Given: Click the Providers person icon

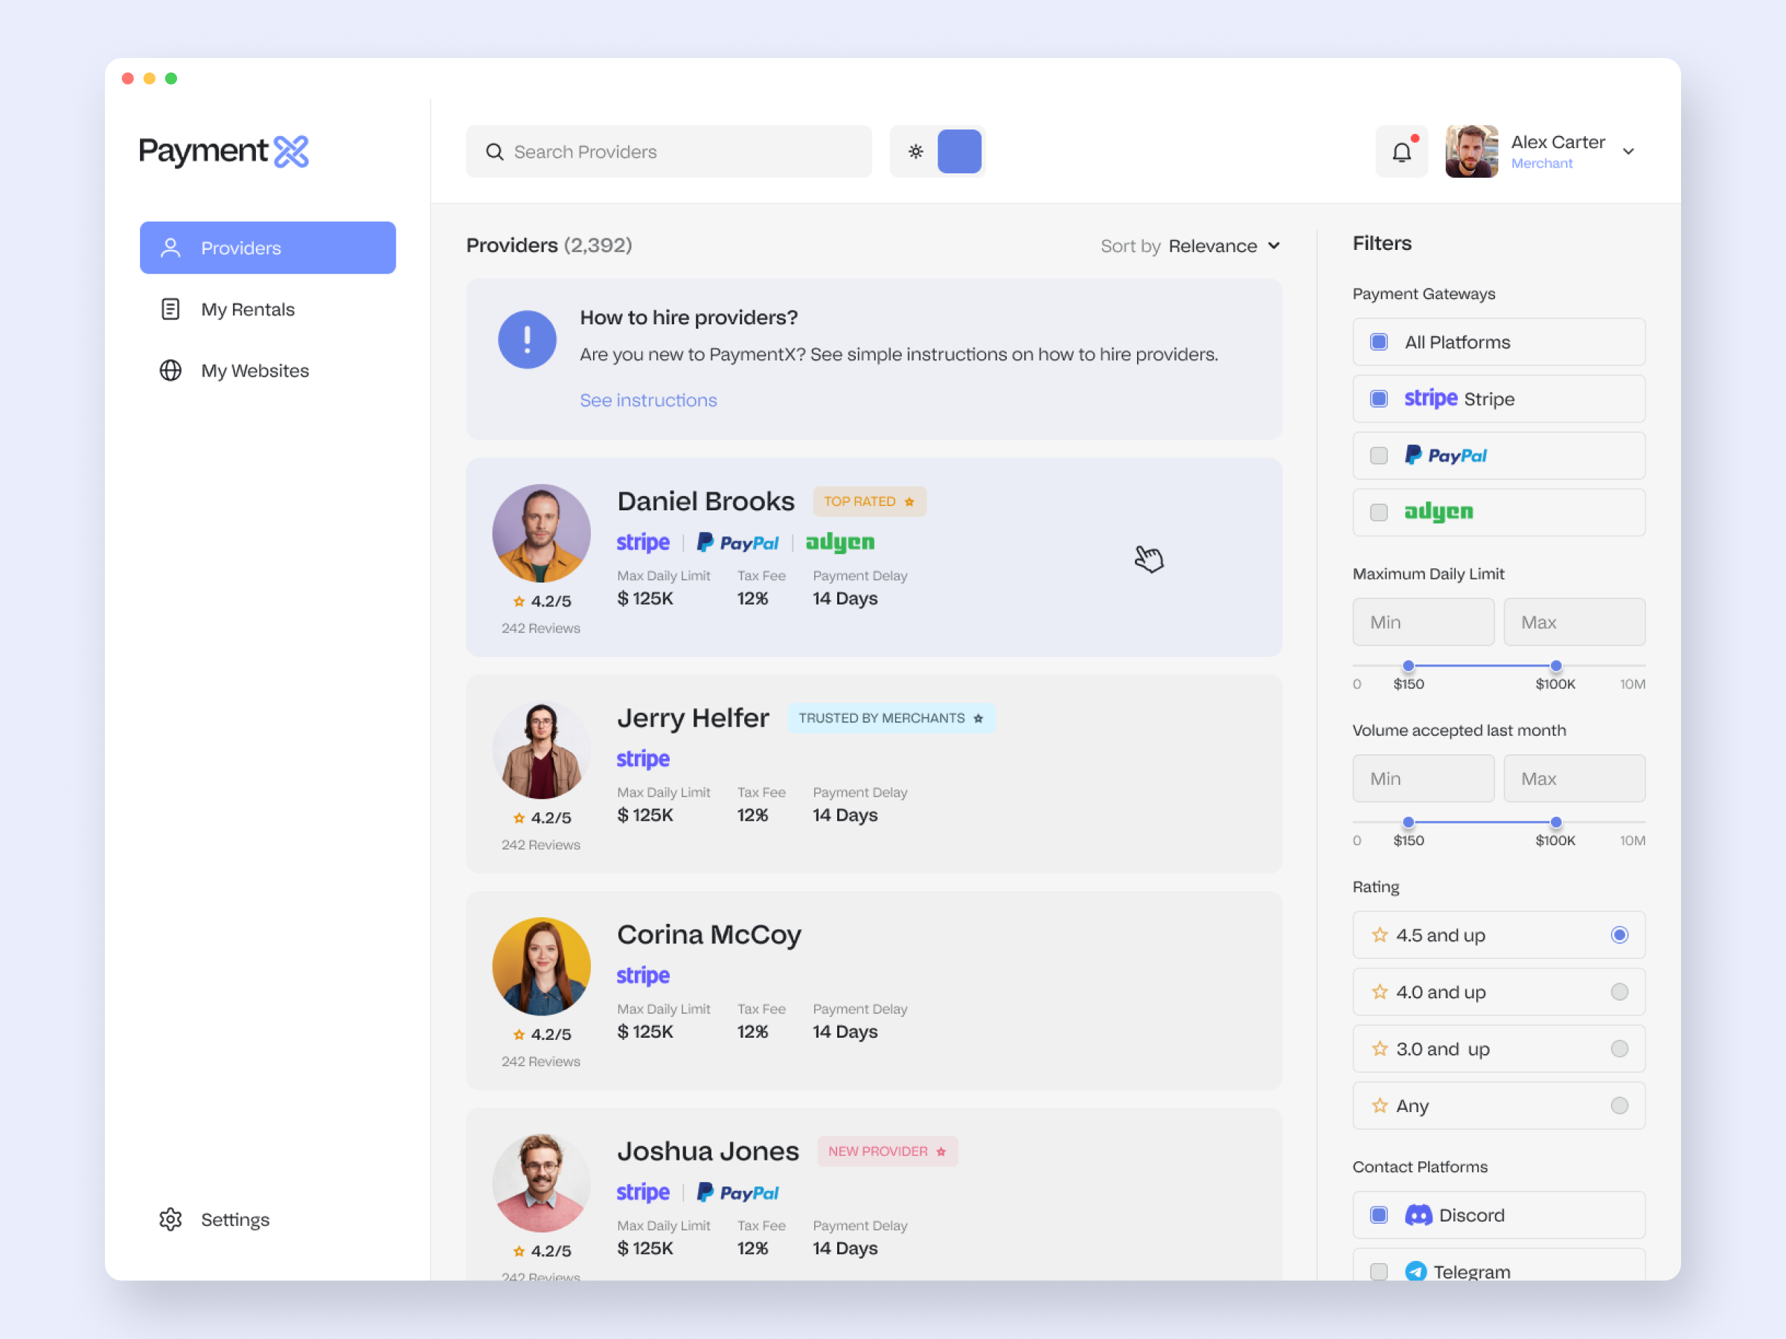Looking at the screenshot, I should 170,248.
